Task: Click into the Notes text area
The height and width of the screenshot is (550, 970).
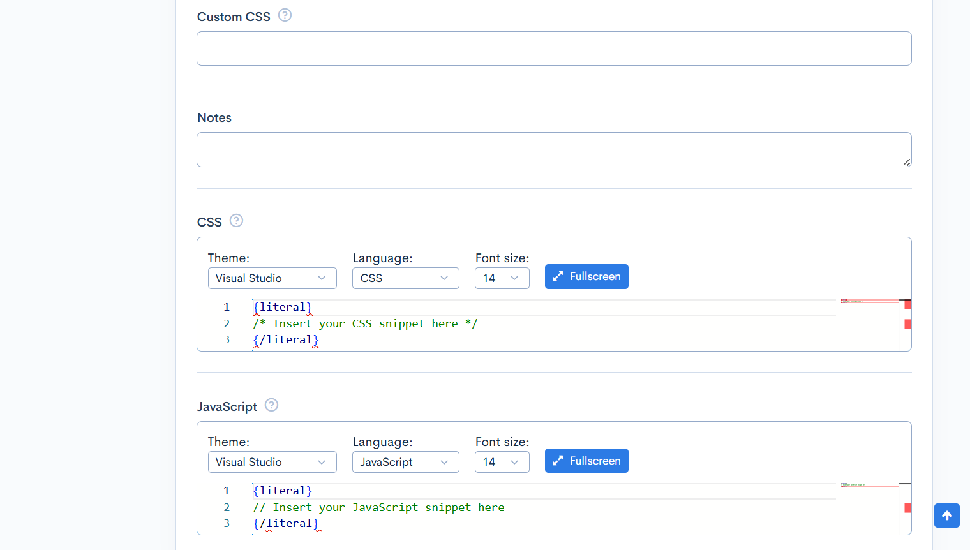Action: pos(553,150)
